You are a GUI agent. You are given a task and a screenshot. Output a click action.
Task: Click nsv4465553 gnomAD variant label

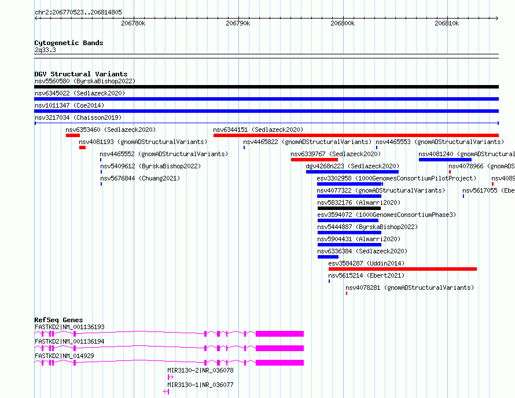(440, 142)
